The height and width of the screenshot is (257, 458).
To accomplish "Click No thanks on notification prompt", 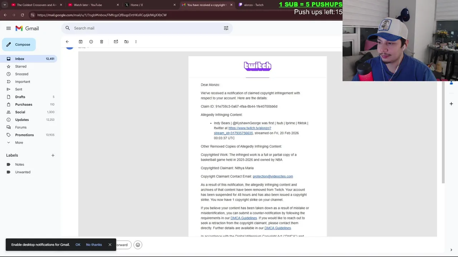I will (x=94, y=245).
